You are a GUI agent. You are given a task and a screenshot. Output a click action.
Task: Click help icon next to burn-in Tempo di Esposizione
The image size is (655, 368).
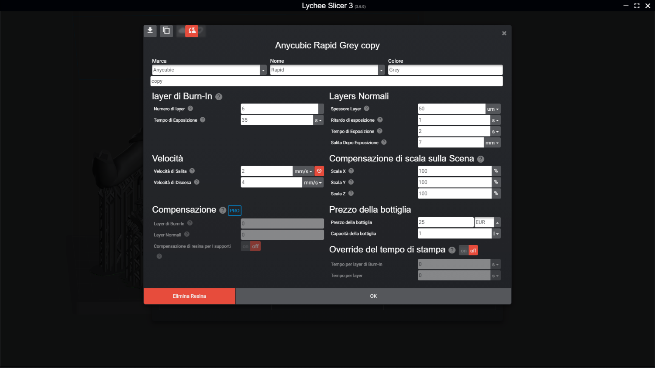coord(203,120)
